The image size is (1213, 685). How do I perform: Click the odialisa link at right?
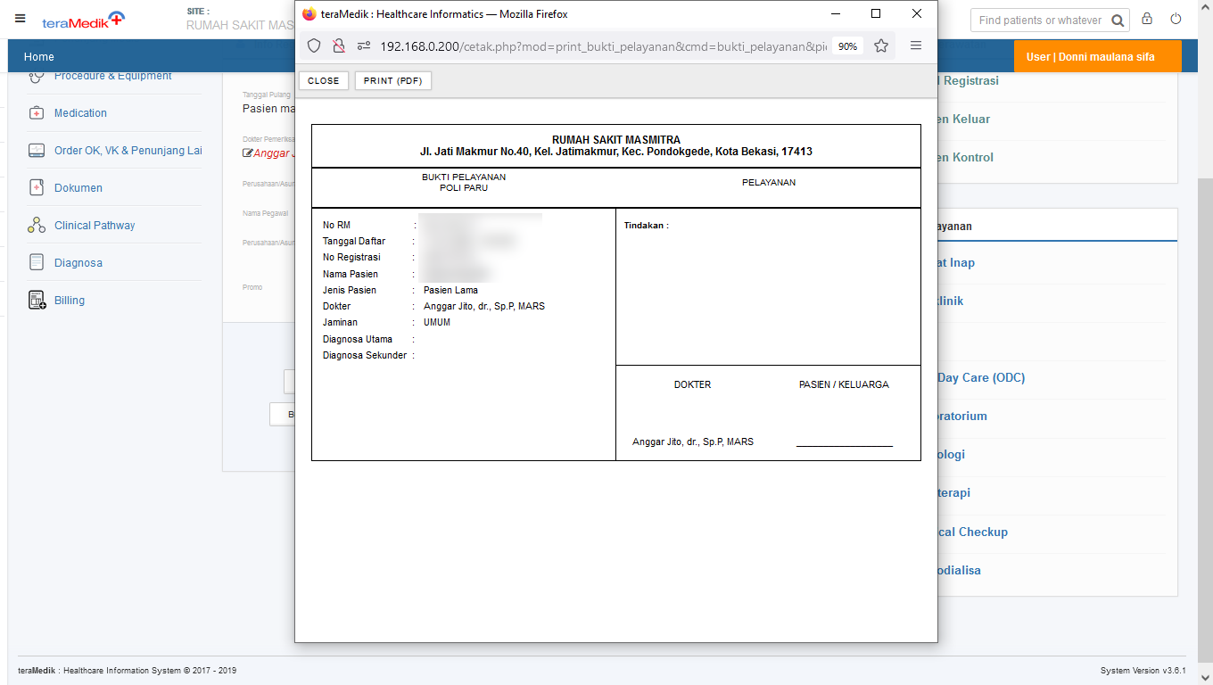(x=960, y=570)
